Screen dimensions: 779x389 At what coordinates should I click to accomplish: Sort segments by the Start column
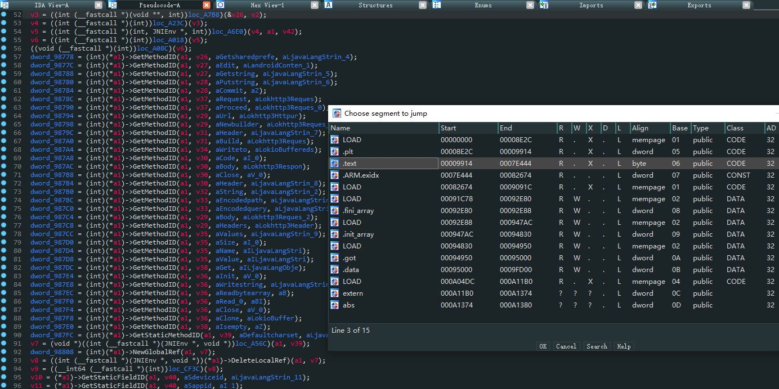pyautogui.click(x=468, y=128)
